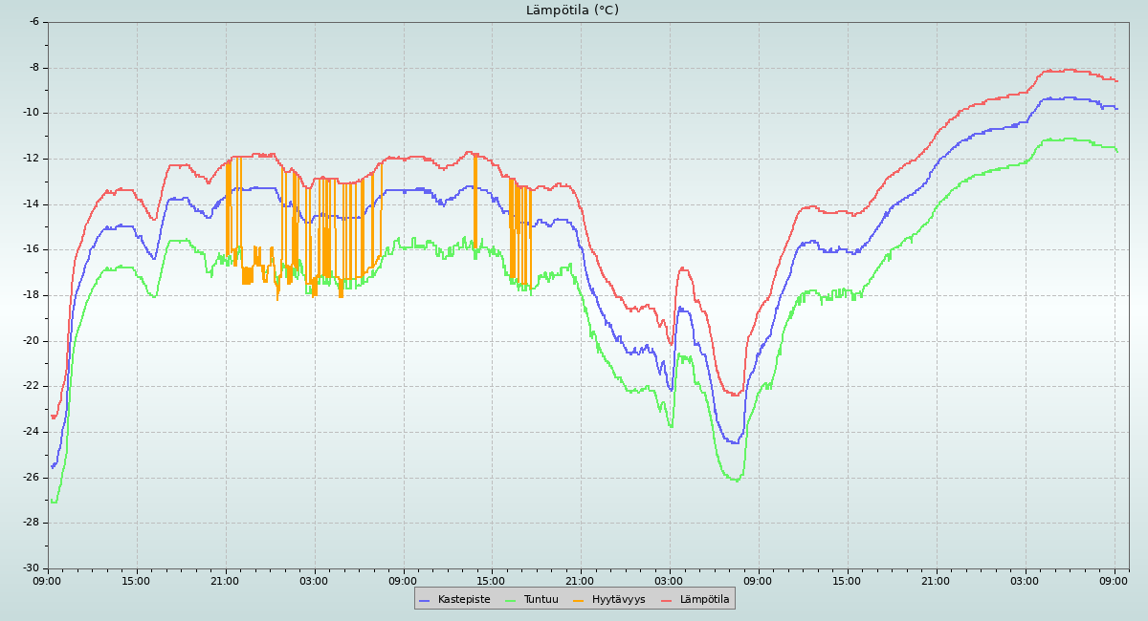Select the Tuntuu legend entry text
Viewport: 1148px width, 621px height.
pyautogui.click(x=541, y=600)
